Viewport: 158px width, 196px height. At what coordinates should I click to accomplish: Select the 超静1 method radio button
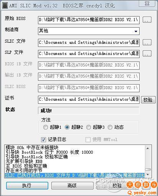(45, 127)
